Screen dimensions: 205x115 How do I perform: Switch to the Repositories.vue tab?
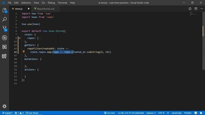pos(45,9)
